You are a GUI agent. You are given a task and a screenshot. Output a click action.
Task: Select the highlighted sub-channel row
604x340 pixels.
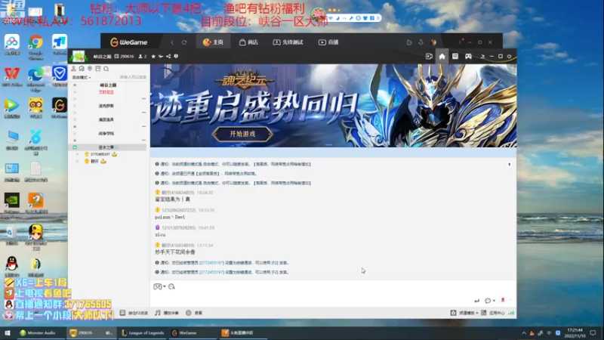[107, 147]
